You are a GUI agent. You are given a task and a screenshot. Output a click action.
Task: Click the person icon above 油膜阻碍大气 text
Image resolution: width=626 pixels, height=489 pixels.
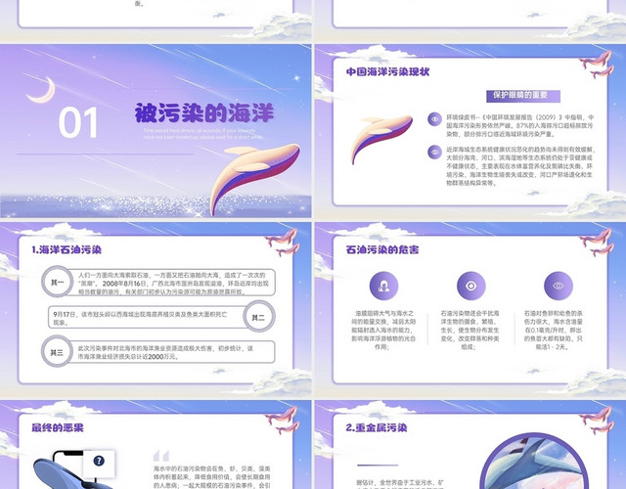click(383, 286)
